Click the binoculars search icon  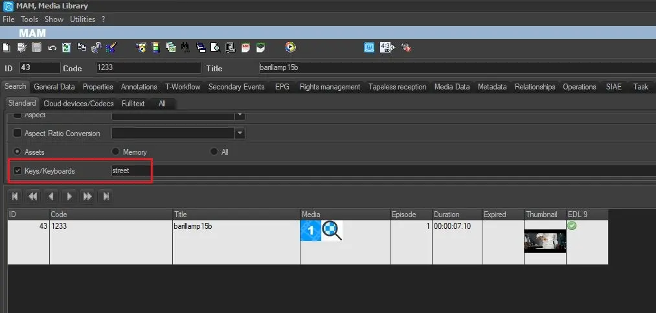(185, 47)
